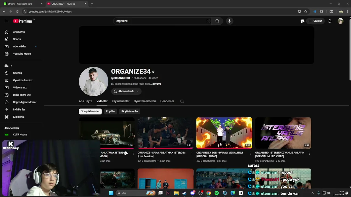
Task: Open YouTube account avatar menu
Action: click(x=340, y=21)
